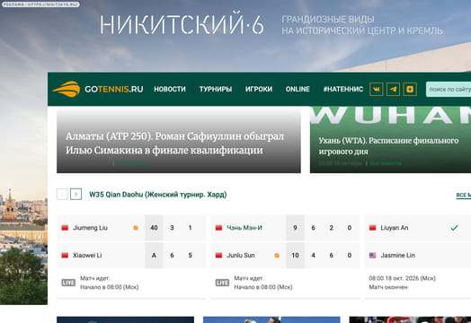Click the serve indicator next to Jiumeng Liu
Image resolution: width=471 pixels, height=323 pixels.
136,228
